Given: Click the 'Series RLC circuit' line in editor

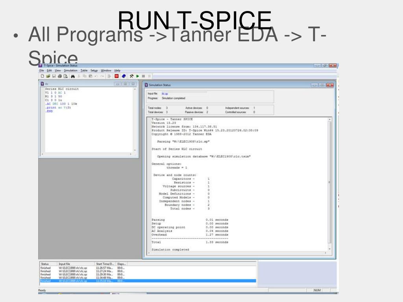Looking at the screenshot, I should pyautogui.click(x=62, y=89).
